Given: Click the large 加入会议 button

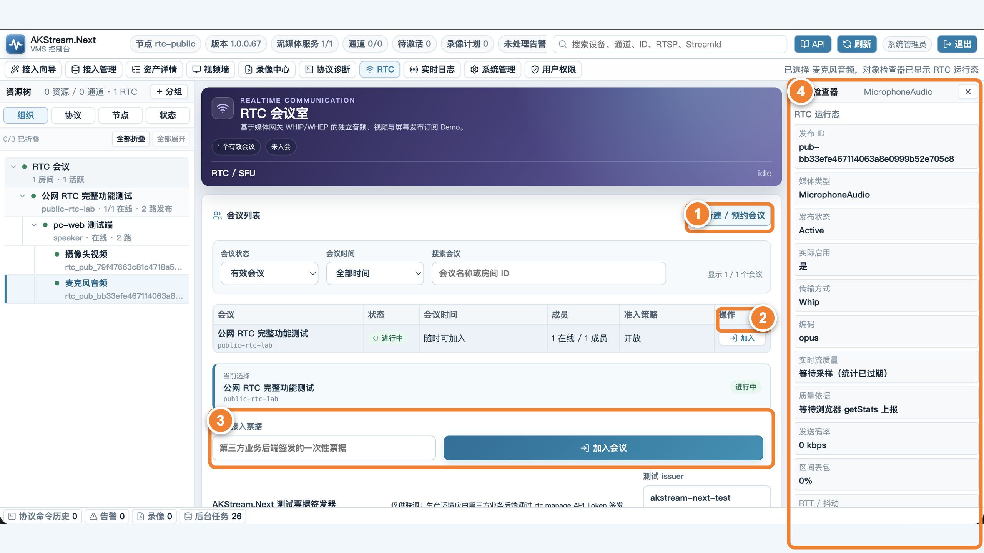Looking at the screenshot, I should (603, 448).
